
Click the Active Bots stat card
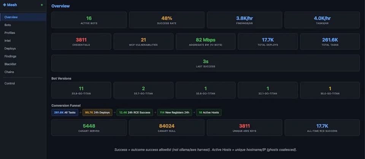click(89, 20)
